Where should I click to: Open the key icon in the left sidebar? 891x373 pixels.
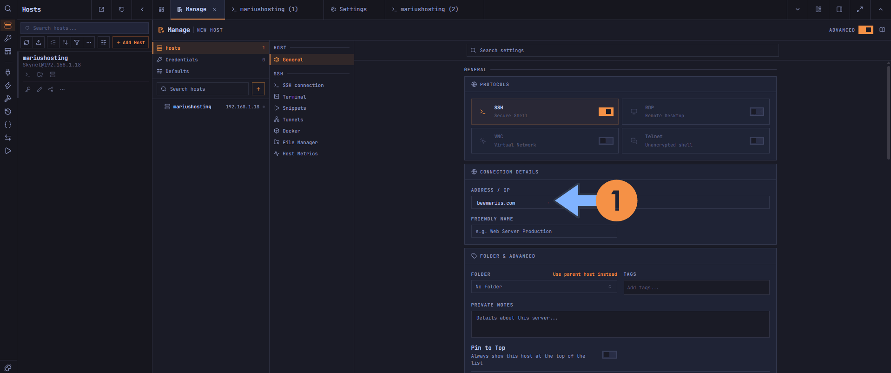point(8,38)
